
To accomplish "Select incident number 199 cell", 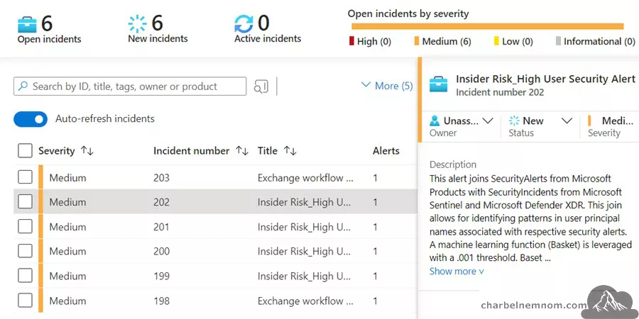I will pyautogui.click(x=161, y=276).
